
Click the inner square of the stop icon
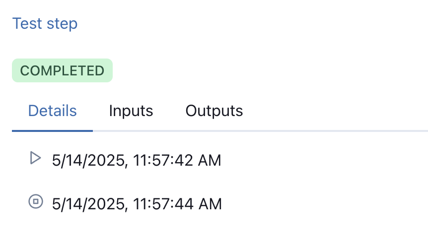pyautogui.click(x=36, y=201)
